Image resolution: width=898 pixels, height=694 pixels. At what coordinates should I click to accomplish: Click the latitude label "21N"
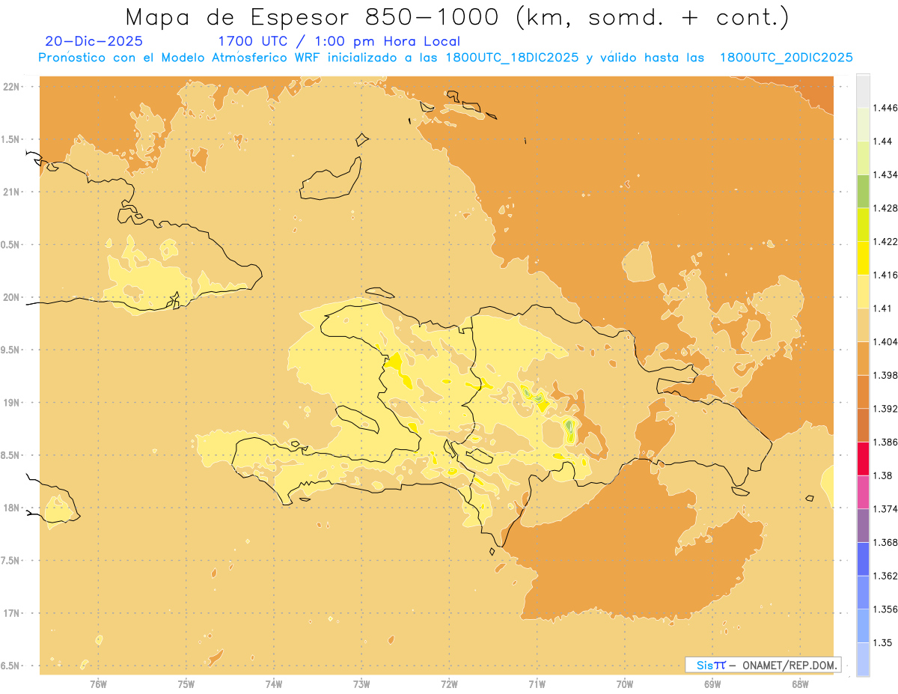point(12,192)
